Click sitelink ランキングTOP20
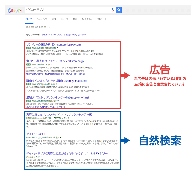 coord(57,107)
